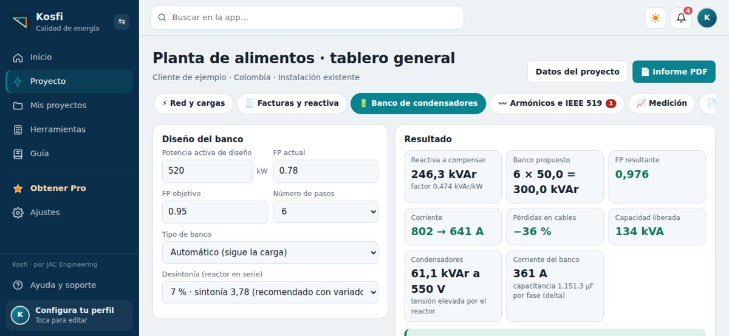Open Guía in sidebar

[x=69, y=154]
